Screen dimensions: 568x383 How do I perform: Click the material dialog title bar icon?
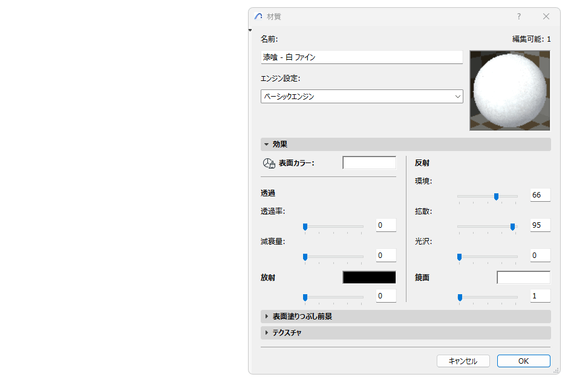tap(257, 17)
